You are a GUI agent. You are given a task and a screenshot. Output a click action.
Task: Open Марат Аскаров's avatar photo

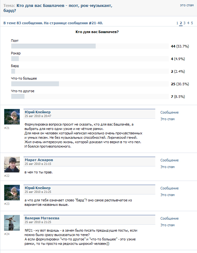pyautogui.click(x=12, y=165)
